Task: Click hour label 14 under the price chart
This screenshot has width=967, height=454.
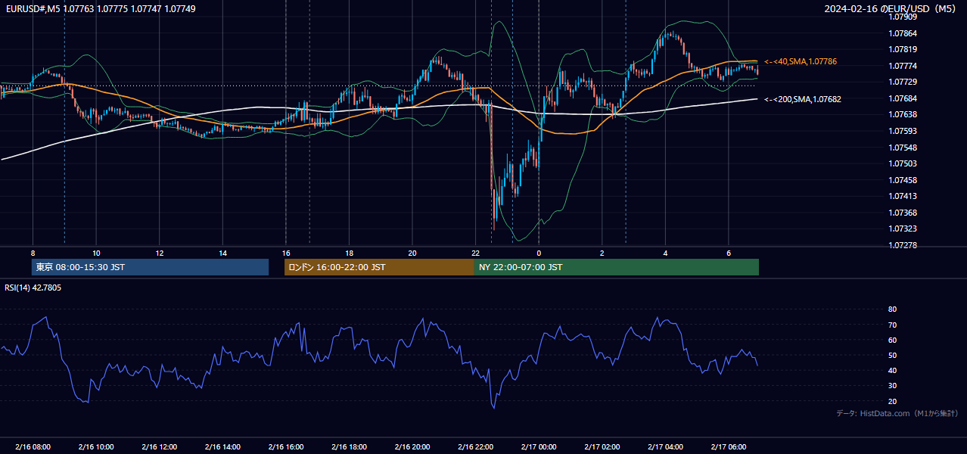Action: pyautogui.click(x=222, y=253)
